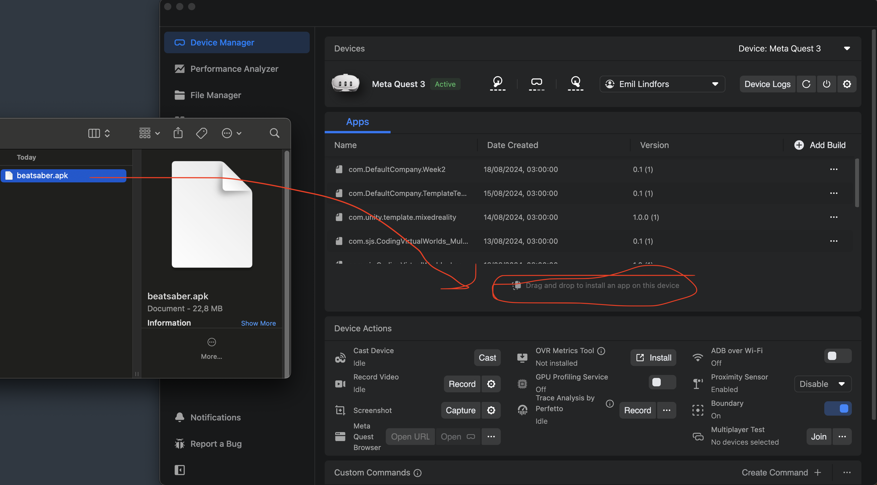Click OVR Metrics Tool info icon
This screenshot has width=877, height=485.
click(x=601, y=350)
